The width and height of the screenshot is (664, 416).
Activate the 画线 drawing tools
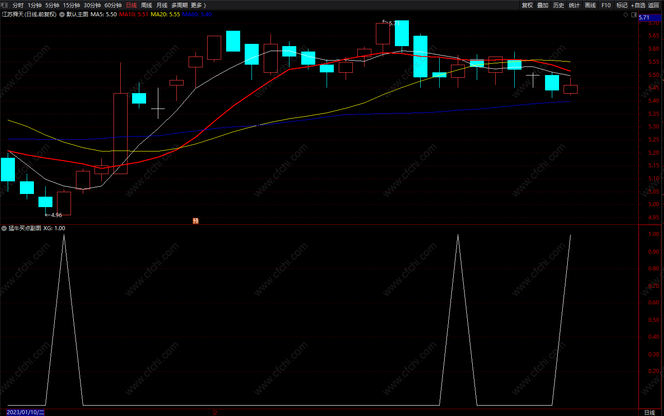tap(590, 5)
